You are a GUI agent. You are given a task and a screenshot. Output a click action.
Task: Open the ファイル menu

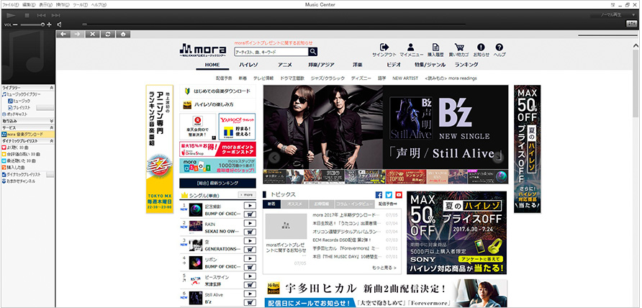pos(9,4)
